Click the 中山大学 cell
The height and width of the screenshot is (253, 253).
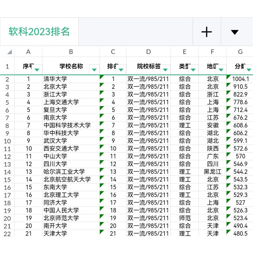click(x=71, y=156)
